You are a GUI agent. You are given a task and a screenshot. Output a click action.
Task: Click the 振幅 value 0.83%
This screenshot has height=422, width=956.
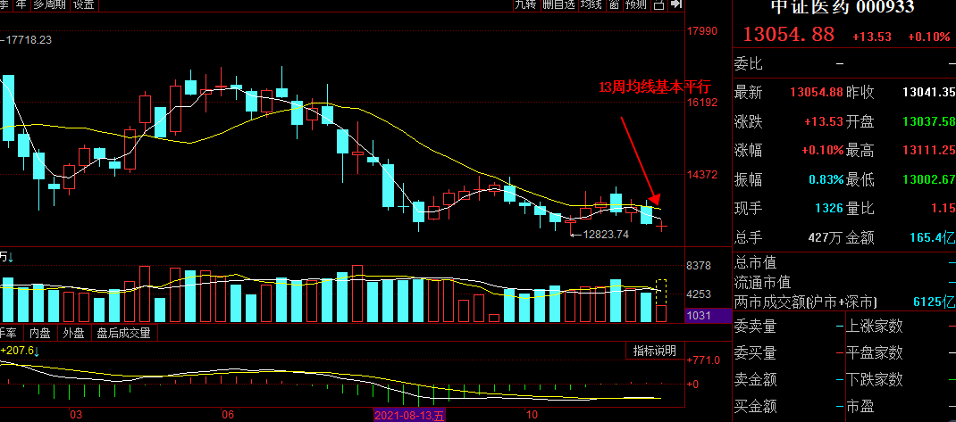pos(826,179)
